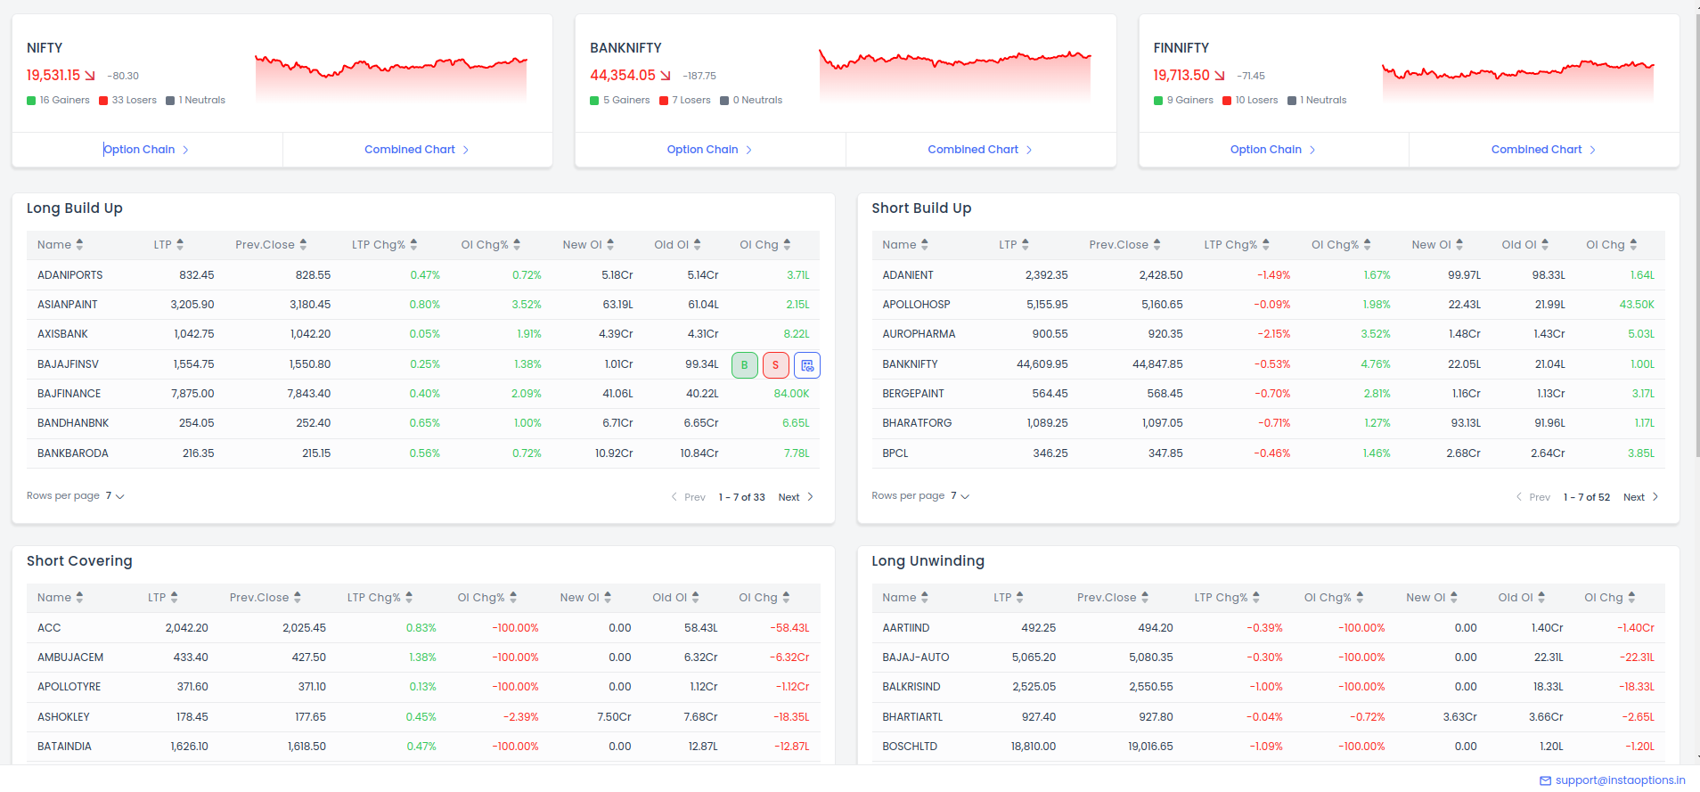Click the red S sell button for BAJAJFINSV
The height and width of the screenshot is (792, 1700).
(x=775, y=365)
